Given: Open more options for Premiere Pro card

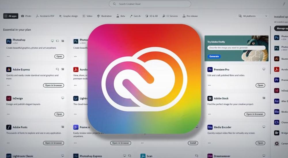Looking at the screenshot, I should coord(209,85).
